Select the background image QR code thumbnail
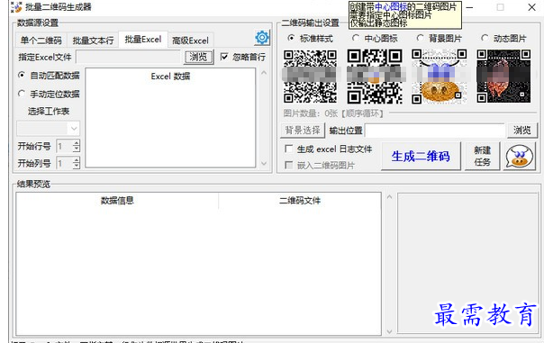544x343 pixels. [x=440, y=77]
